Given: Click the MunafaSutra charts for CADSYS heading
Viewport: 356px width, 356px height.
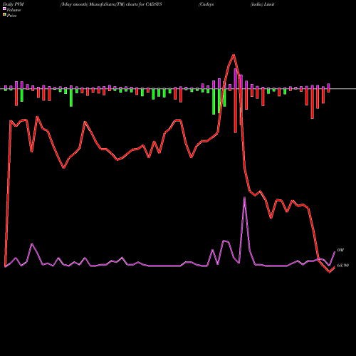Looking at the screenshot, I should (x=111, y=4).
